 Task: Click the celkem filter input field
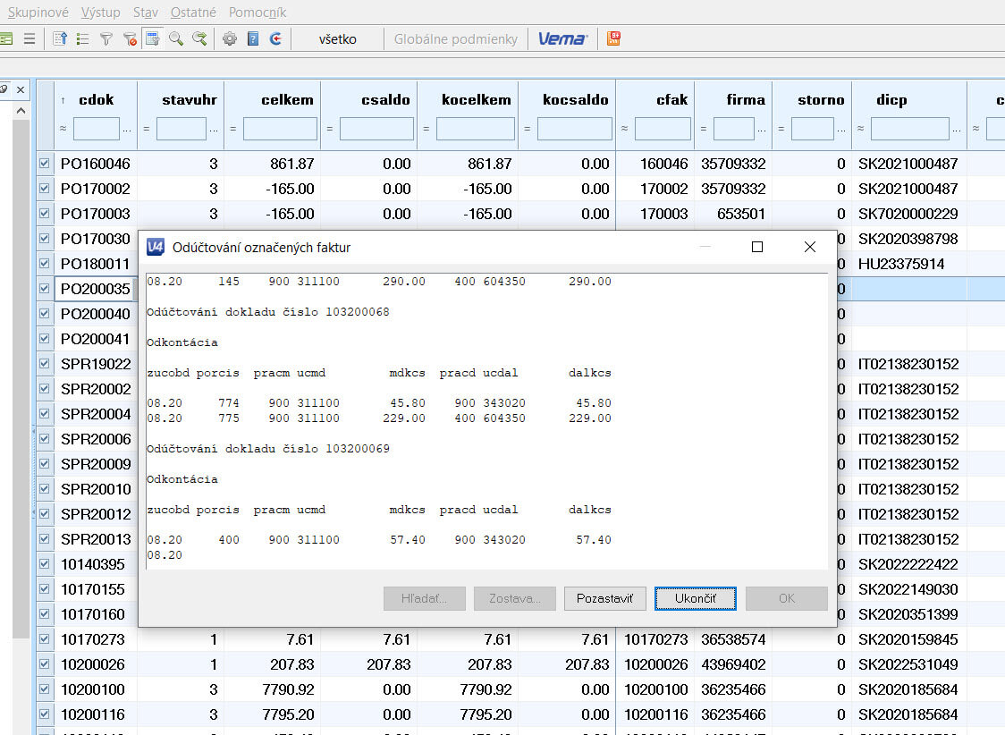280,129
